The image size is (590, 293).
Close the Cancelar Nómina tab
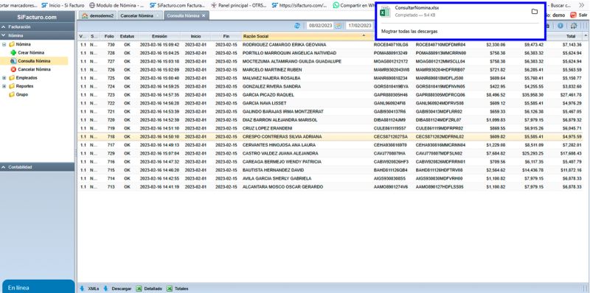(x=157, y=15)
